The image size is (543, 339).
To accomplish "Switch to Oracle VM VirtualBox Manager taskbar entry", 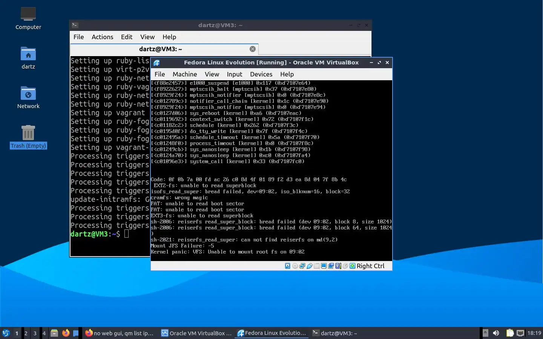I will click(x=196, y=333).
